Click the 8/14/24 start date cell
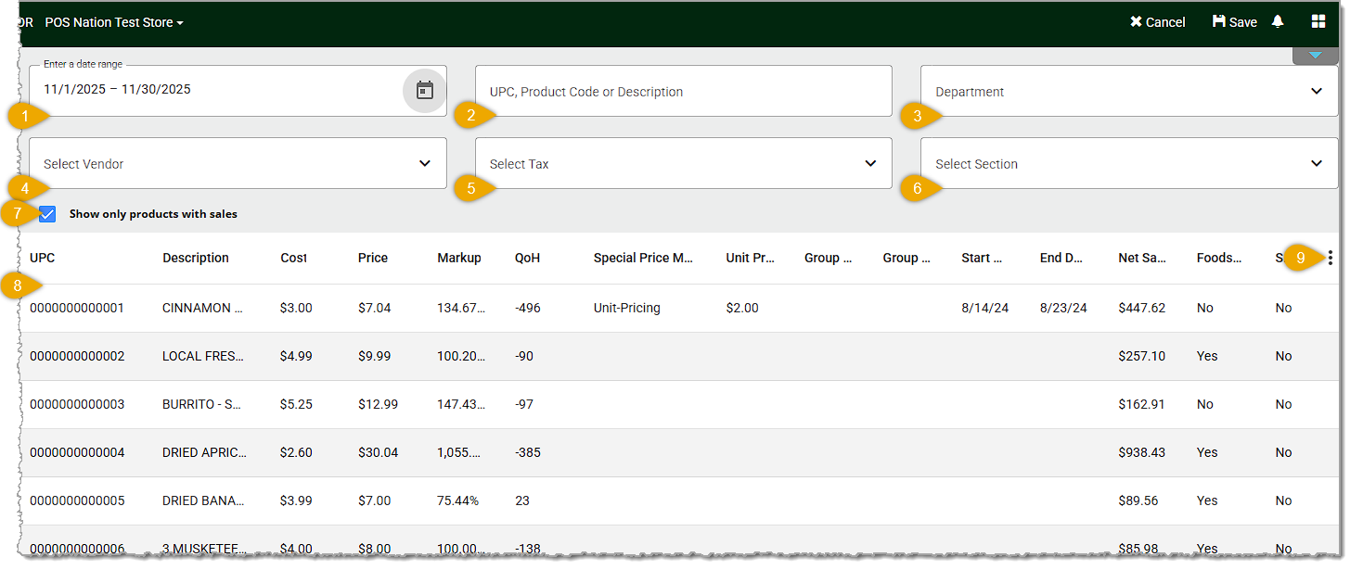 [x=984, y=308]
